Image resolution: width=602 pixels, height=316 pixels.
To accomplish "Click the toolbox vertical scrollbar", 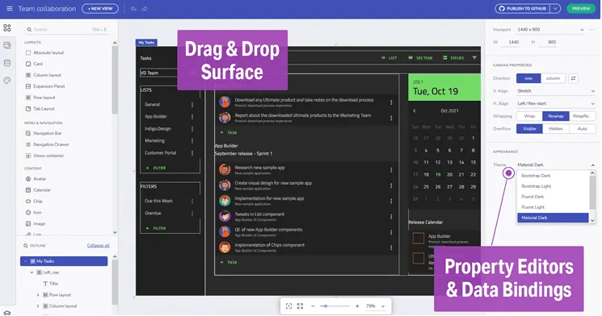I will pyautogui.click(x=115, y=80).
